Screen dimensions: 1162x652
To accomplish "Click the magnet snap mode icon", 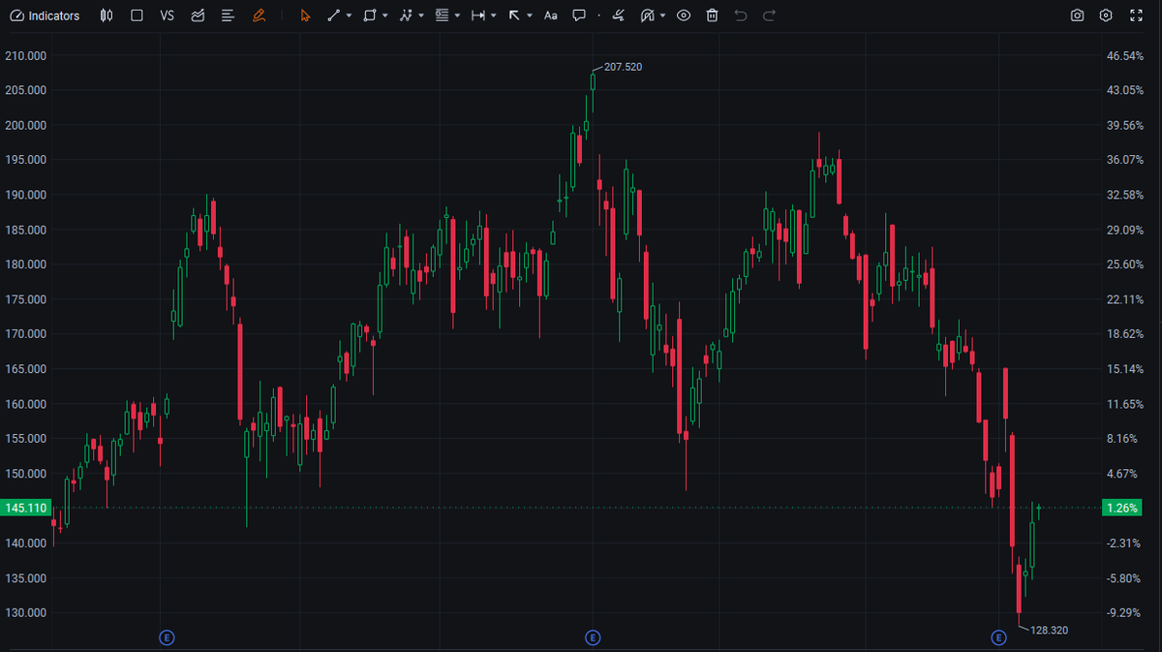I will coord(648,16).
